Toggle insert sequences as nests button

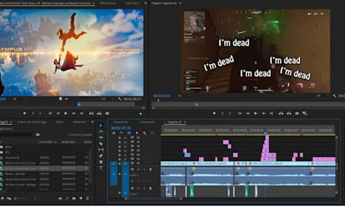114,133
